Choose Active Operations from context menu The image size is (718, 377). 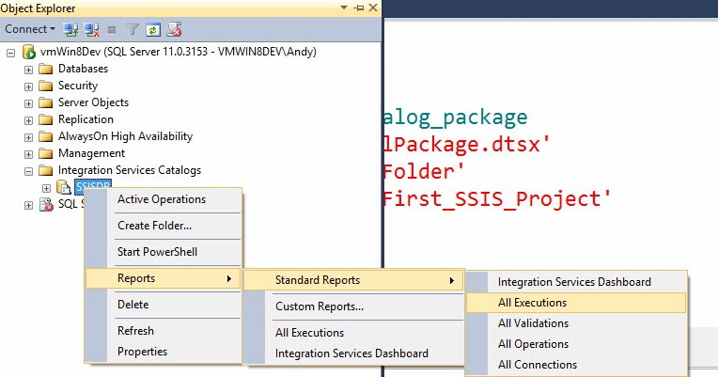pyautogui.click(x=163, y=199)
